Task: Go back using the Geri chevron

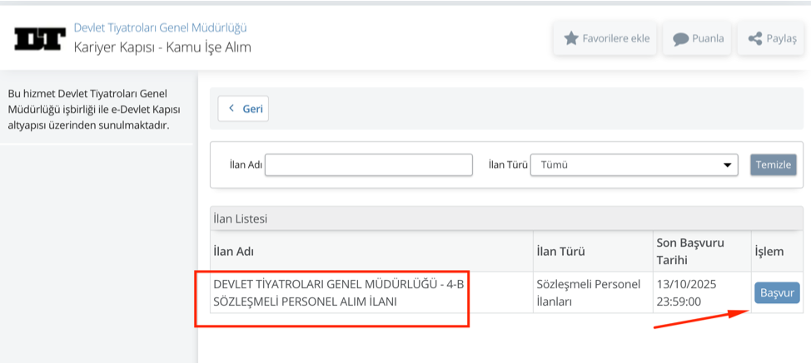Action: coord(231,109)
